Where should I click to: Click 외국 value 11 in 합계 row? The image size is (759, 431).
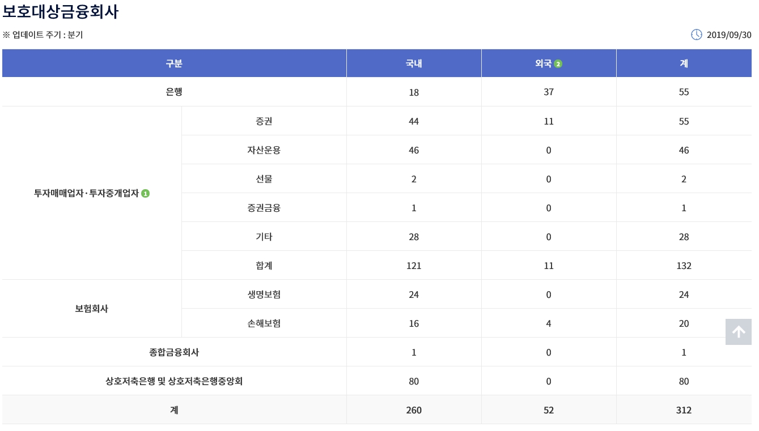[549, 266]
